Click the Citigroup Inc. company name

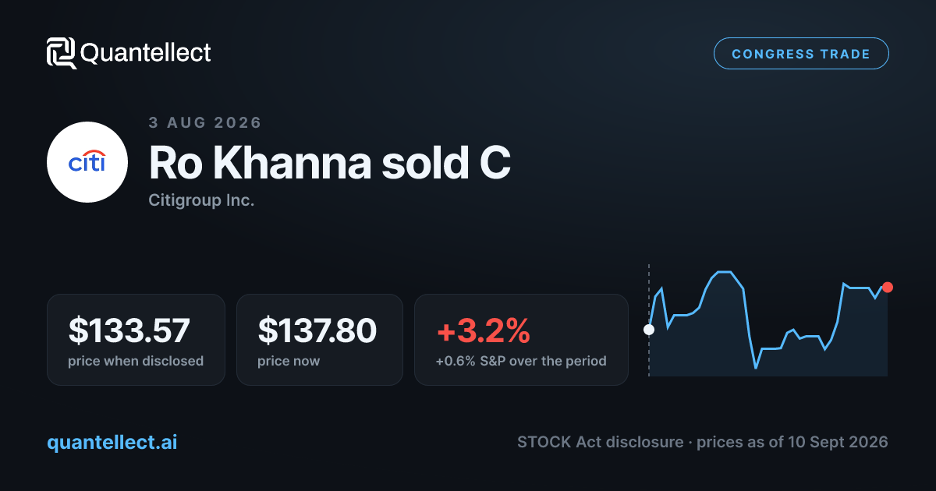(201, 200)
